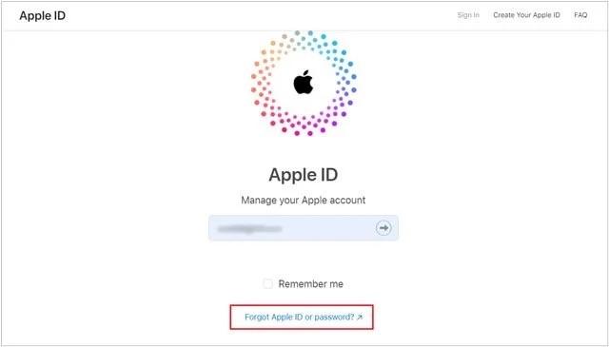Click the black Apple logo in the ring

[304, 83]
